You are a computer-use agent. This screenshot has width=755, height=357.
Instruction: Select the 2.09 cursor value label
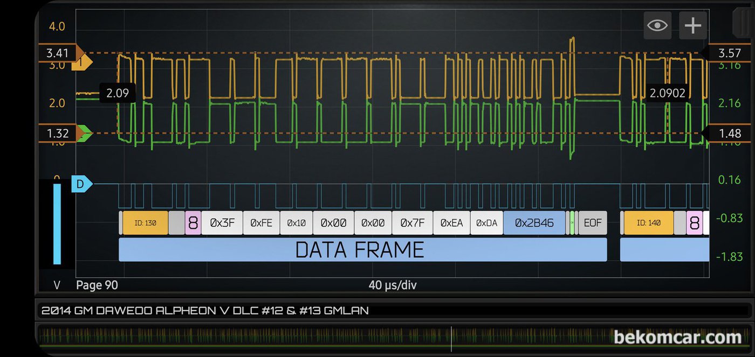(x=118, y=93)
